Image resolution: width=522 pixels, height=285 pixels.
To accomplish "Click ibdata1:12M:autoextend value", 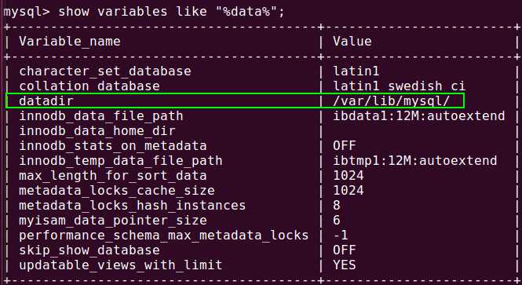I will pos(419,116).
